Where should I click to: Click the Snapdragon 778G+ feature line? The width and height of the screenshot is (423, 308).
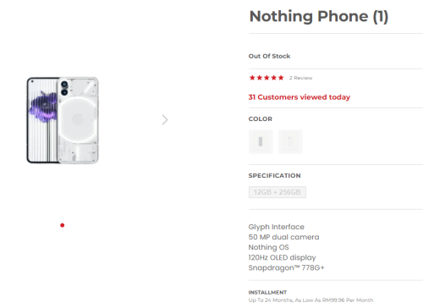(x=286, y=267)
